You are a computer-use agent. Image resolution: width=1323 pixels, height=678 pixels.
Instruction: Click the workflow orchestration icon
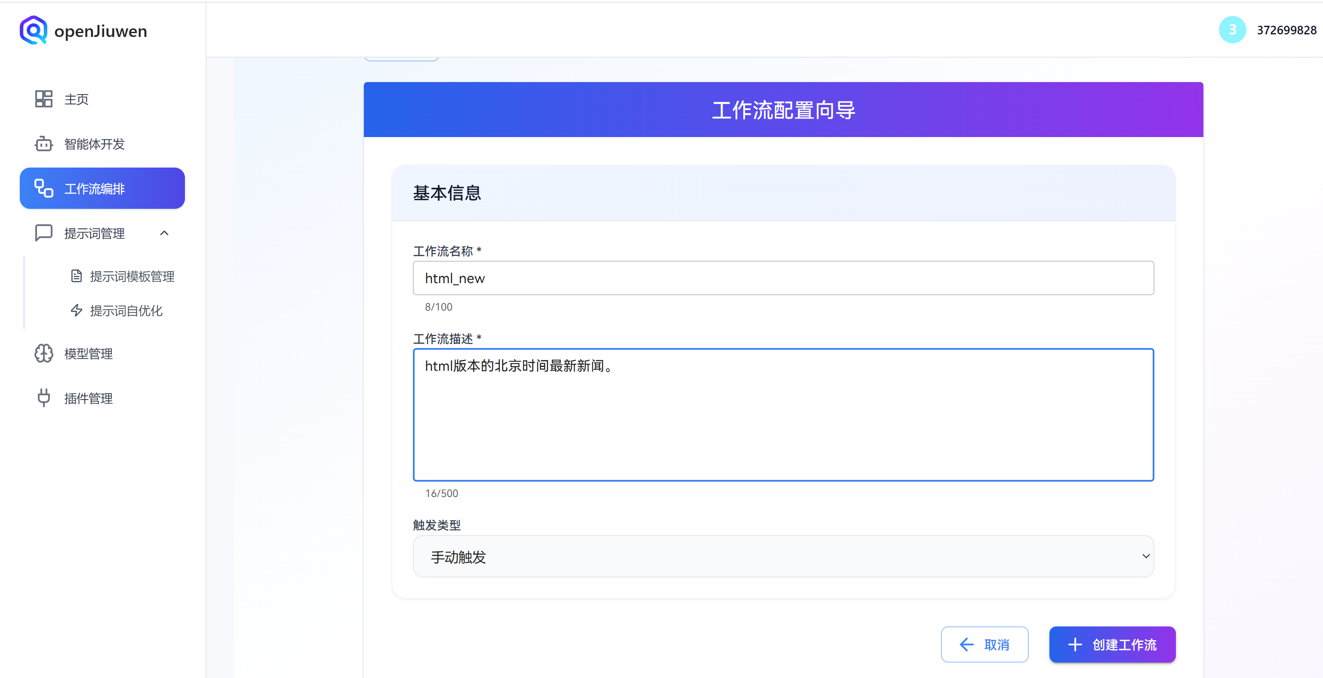click(x=43, y=188)
